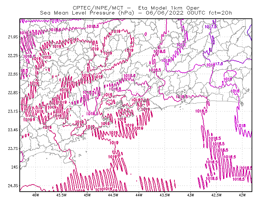Viewport: 272px width, 210px height.
Task: Click the purple 1017.5 contour label at top right
Action: click(x=211, y=27)
